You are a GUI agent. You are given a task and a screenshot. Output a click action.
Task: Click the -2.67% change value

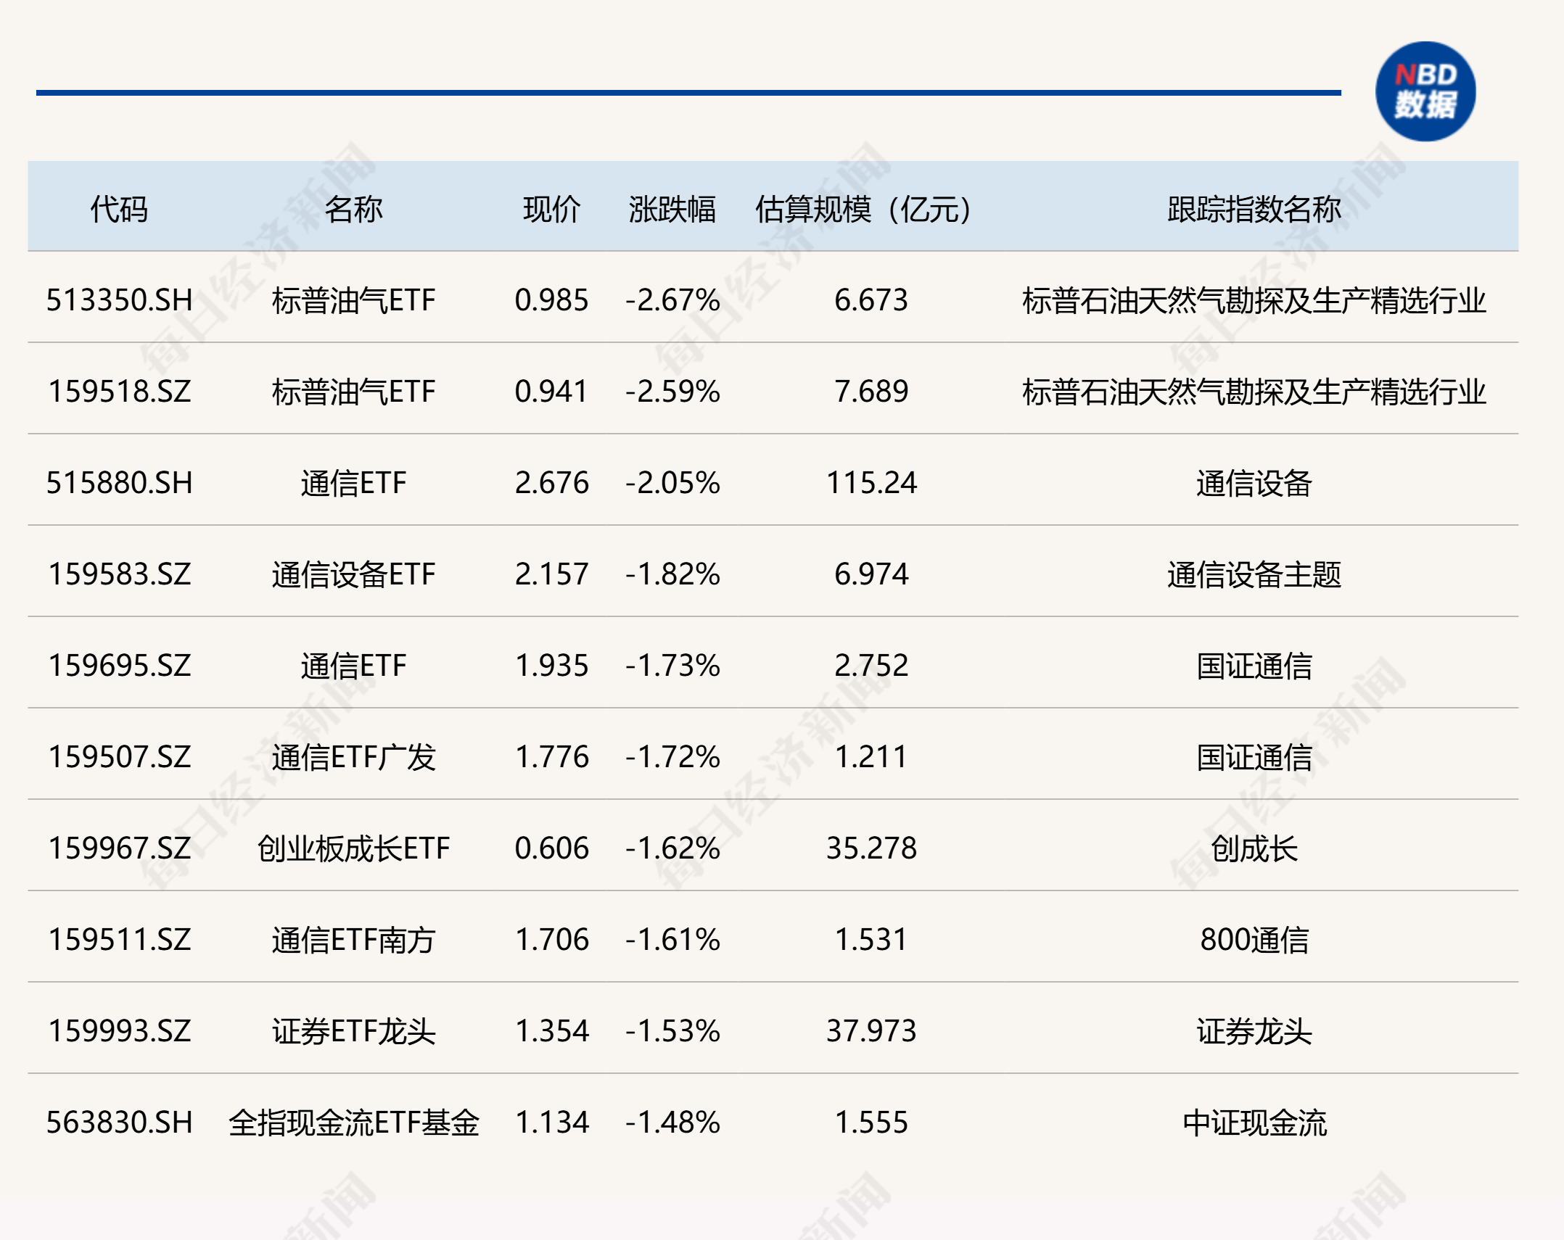pos(672,300)
